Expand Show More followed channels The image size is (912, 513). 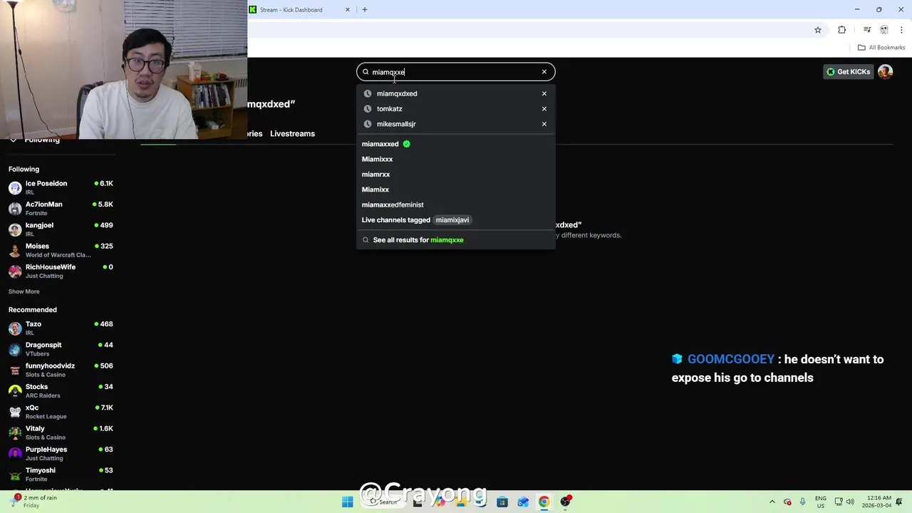point(24,291)
